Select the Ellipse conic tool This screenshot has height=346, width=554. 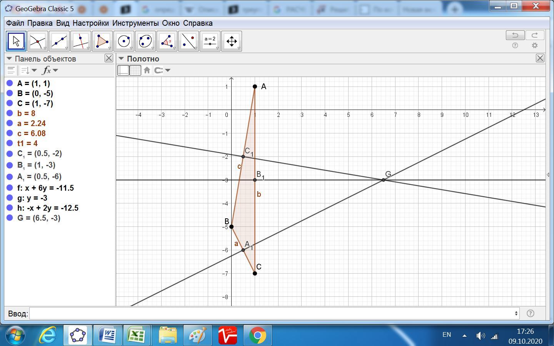(x=145, y=41)
